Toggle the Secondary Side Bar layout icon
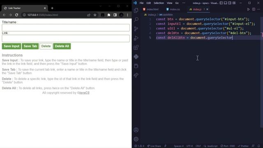263x148 pixels. tap(230, 3)
